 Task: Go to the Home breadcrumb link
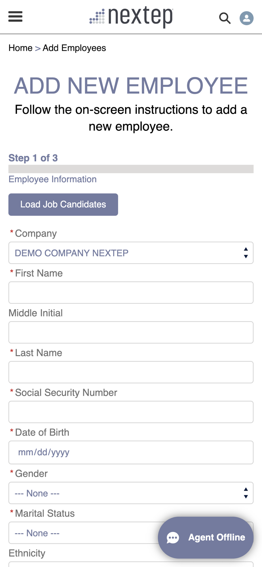click(20, 48)
